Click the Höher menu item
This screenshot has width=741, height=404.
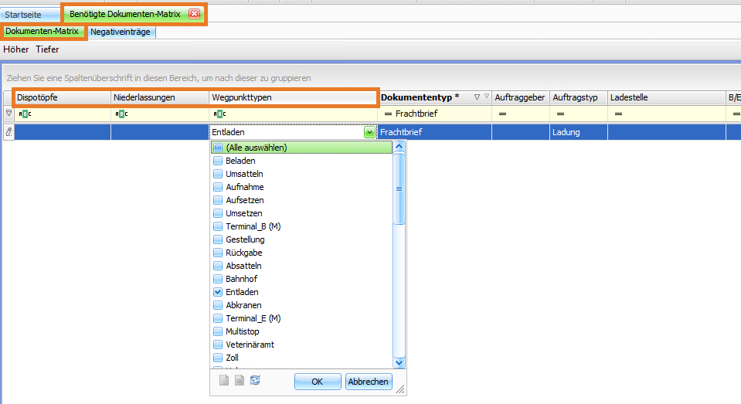tap(16, 49)
